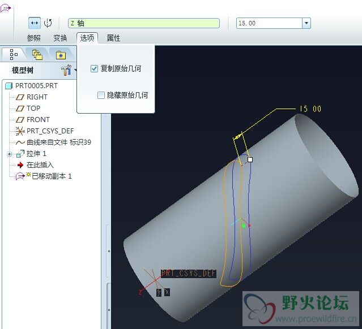Image resolution: width=362 pixels, height=329 pixels.
Task: Select the TOP datum plane
Action: (x=33, y=109)
